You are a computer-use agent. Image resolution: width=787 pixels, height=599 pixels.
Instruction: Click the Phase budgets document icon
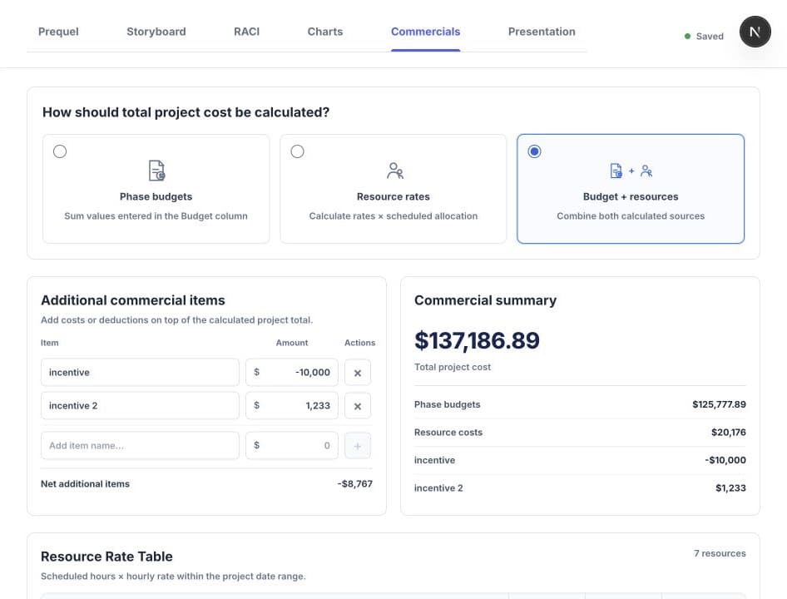click(156, 171)
